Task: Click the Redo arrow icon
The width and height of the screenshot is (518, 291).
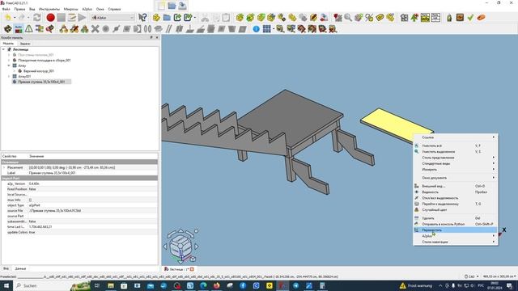Action: coord(22,18)
